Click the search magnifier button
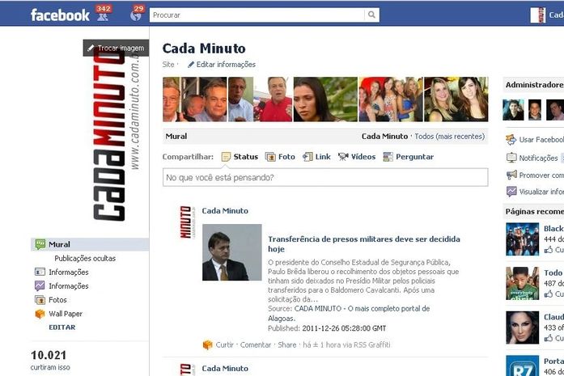564x376 pixels. point(371,15)
